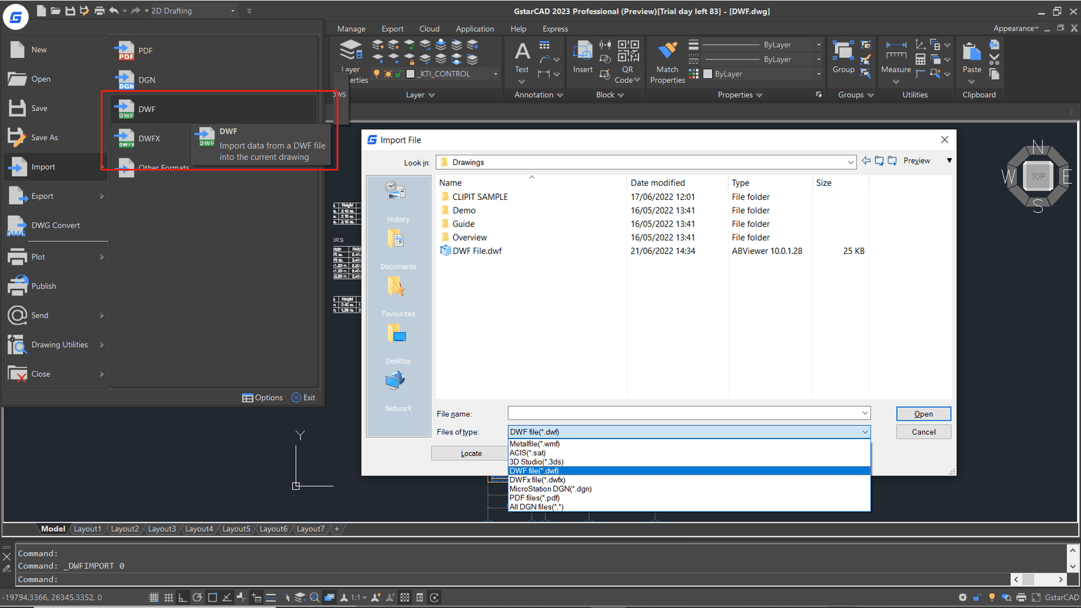The height and width of the screenshot is (608, 1081).
Task: Toggle Polar tracking in status bar
Action: tap(197, 597)
